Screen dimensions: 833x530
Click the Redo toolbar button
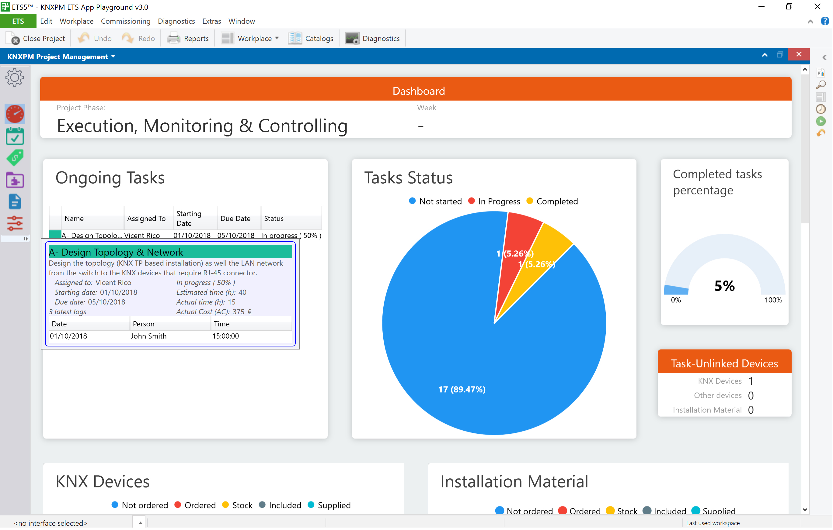coord(138,38)
